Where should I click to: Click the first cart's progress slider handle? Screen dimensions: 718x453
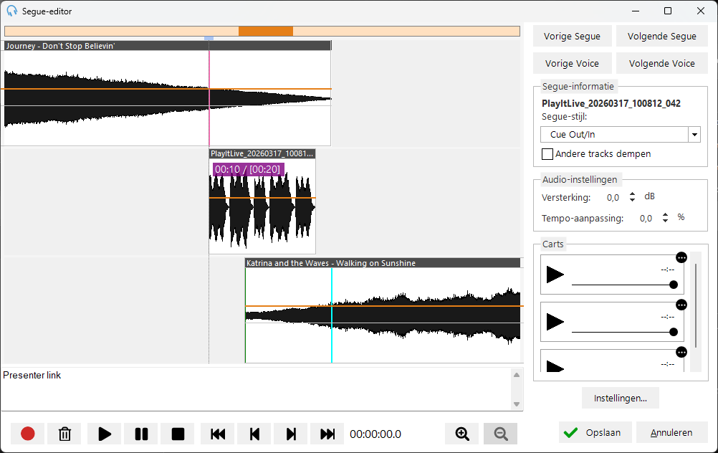pyautogui.click(x=673, y=285)
